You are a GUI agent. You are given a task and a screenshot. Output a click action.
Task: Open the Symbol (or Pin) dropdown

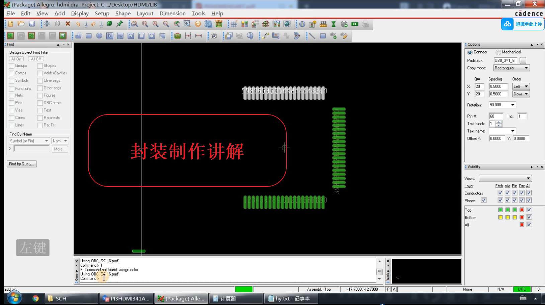[29, 141]
